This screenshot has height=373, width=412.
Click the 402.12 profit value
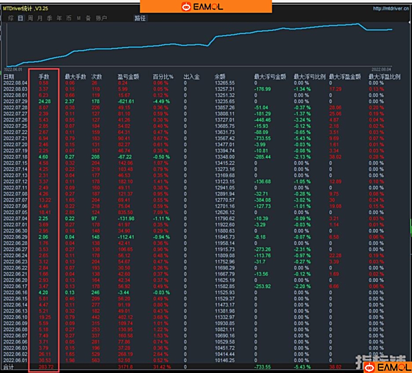click(125, 317)
